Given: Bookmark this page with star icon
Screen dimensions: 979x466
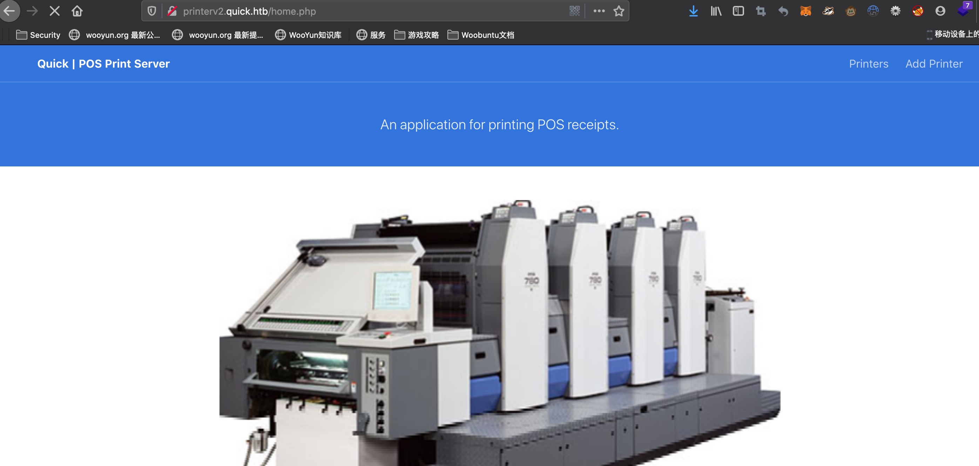Looking at the screenshot, I should (x=619, y=11).
